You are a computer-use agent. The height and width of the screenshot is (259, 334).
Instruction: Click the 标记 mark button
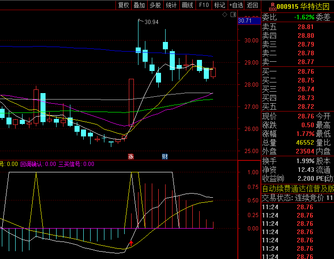tap(219, 5)
